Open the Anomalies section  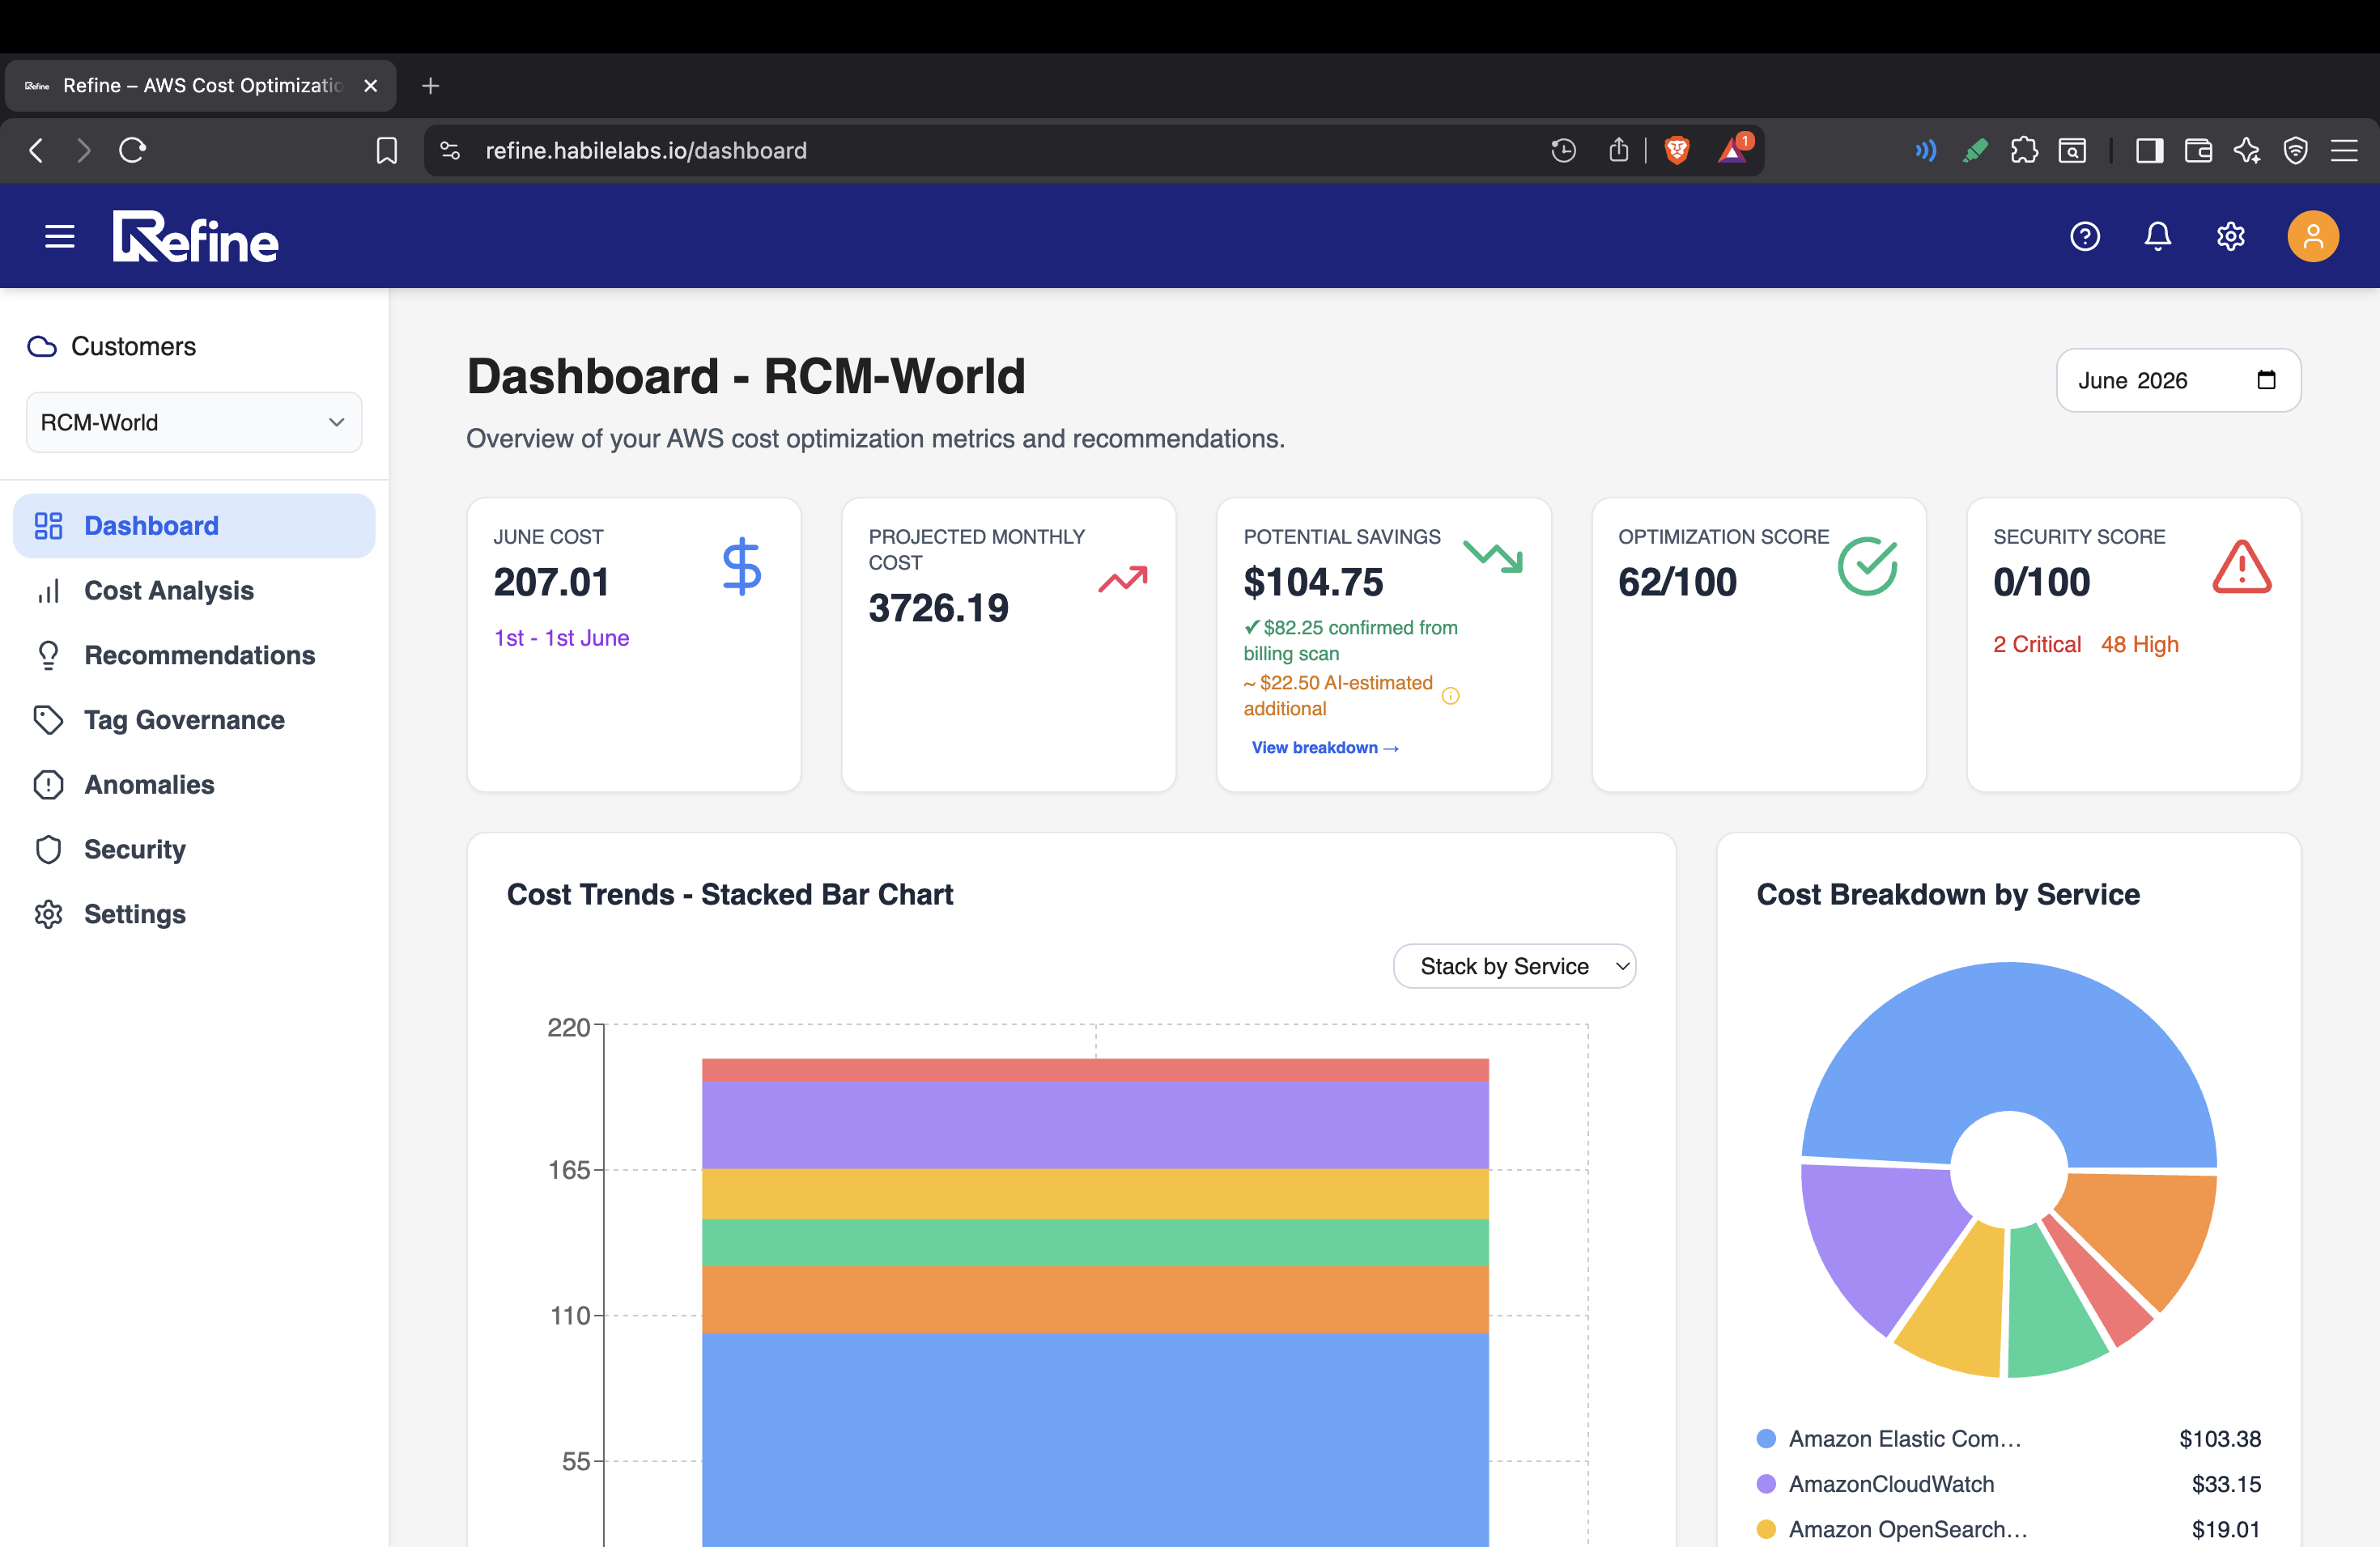(x=194, y=785)
